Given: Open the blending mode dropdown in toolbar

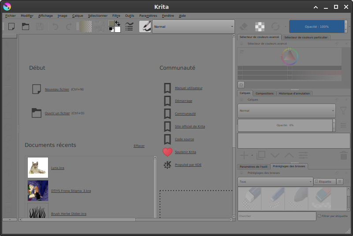Looking at the screenshot, I should [193, 26].
